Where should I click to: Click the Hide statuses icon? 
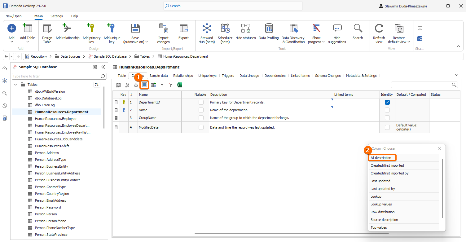(246, 28)
